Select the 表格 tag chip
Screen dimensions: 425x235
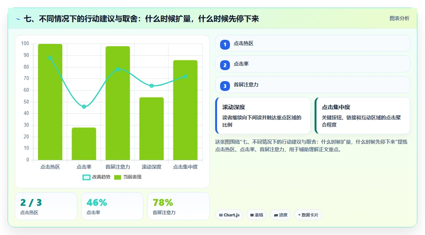click(257, 215)
